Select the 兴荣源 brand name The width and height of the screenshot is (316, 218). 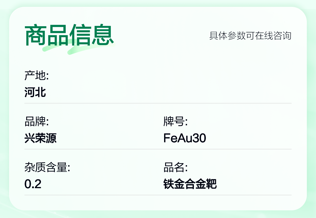click(x=41, y=138)
